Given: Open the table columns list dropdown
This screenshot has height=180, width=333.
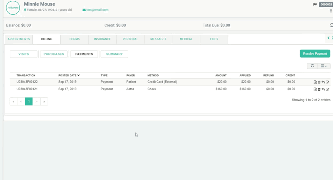Looking at the screenshot, I should click(x=324, y=66).
